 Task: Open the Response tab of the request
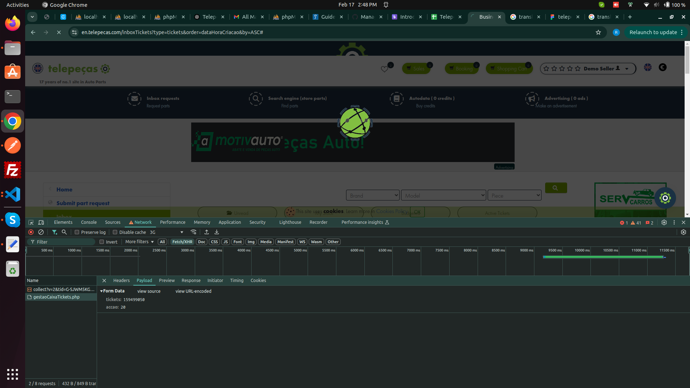pyautogui.click(x=191, y=281)
